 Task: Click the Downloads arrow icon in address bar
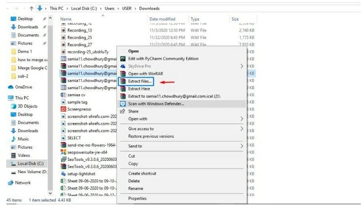coord(40,8)
